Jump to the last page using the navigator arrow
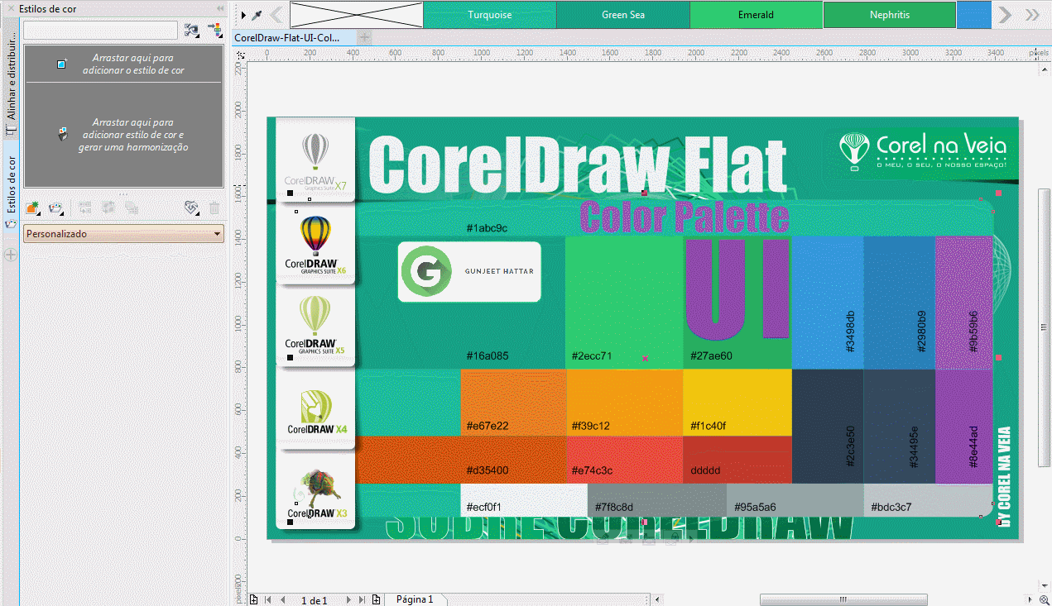Screen dimensions: 1052x606 [362, 599]
